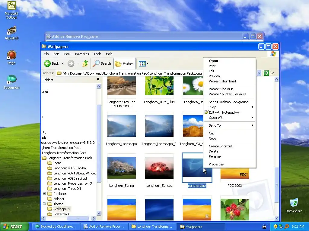Screen dimensions: 309x231
Task: Click file pane scrollbar down arrow
Action: (276, 218)
